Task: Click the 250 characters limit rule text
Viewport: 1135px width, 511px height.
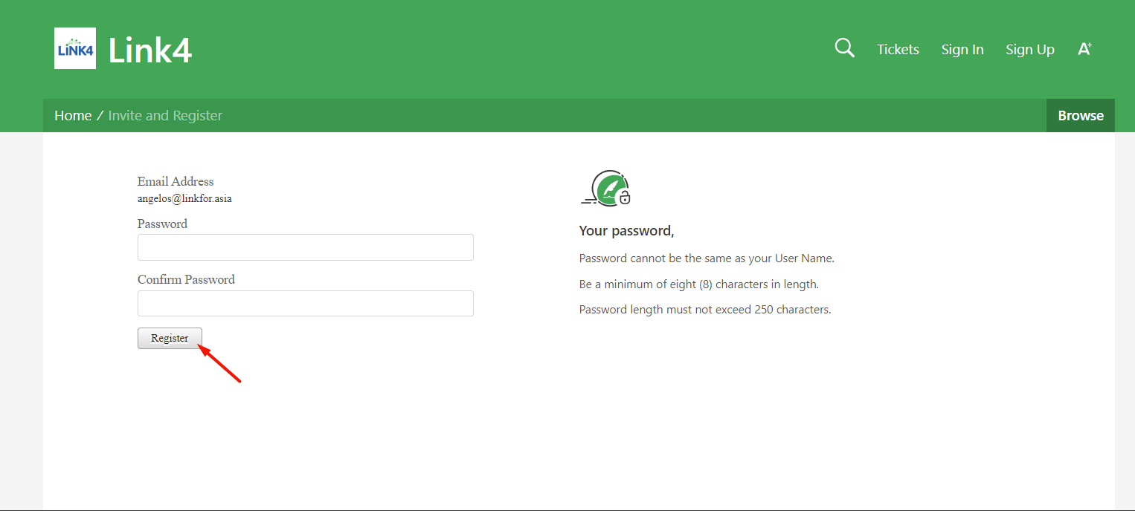Action: [x=705, y=309]
